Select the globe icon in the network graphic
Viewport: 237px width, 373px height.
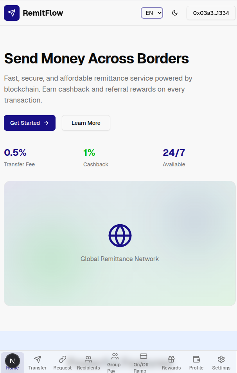(120, 236)
